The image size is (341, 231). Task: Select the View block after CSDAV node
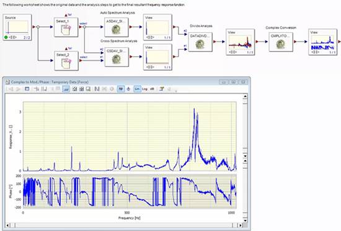point(157,57)
